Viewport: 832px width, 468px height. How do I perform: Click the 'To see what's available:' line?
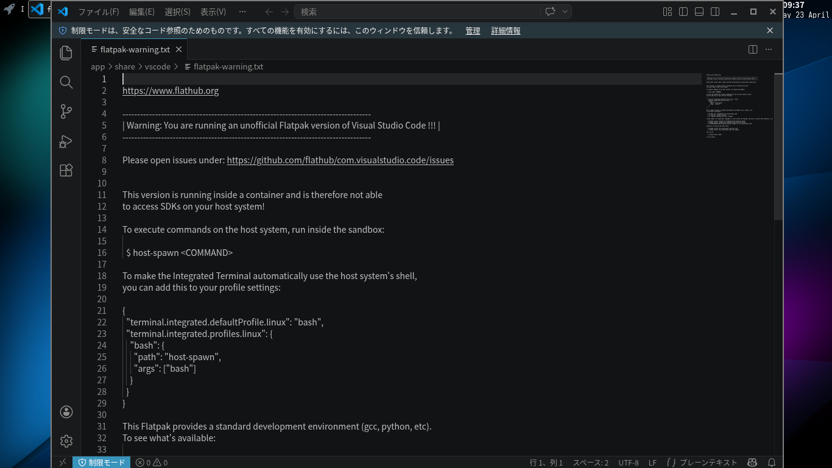[169, 438]
